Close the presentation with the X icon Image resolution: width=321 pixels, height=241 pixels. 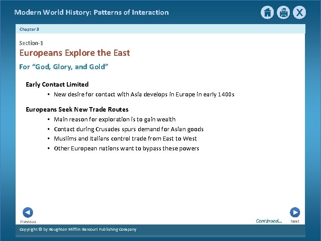(x=299, y=12)
